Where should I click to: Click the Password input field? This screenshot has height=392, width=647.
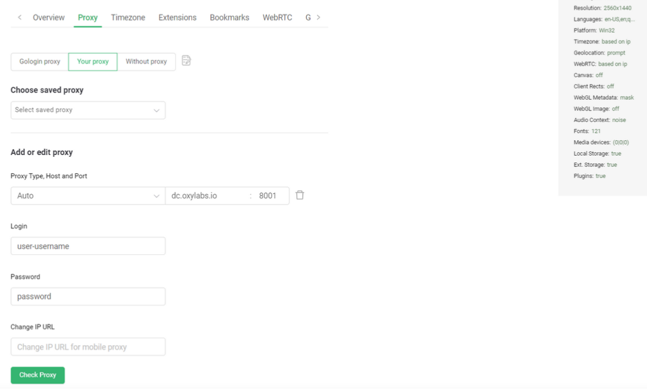[x=88, y=296]
